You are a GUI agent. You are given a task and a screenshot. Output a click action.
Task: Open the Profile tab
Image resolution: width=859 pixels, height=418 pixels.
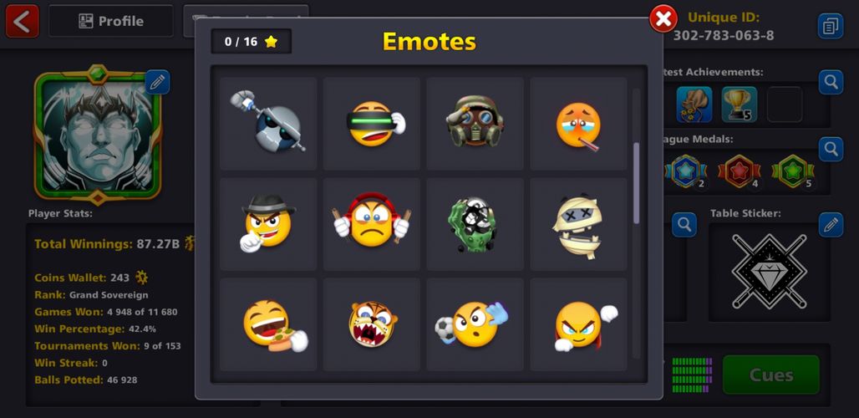[x=110, y=21]
